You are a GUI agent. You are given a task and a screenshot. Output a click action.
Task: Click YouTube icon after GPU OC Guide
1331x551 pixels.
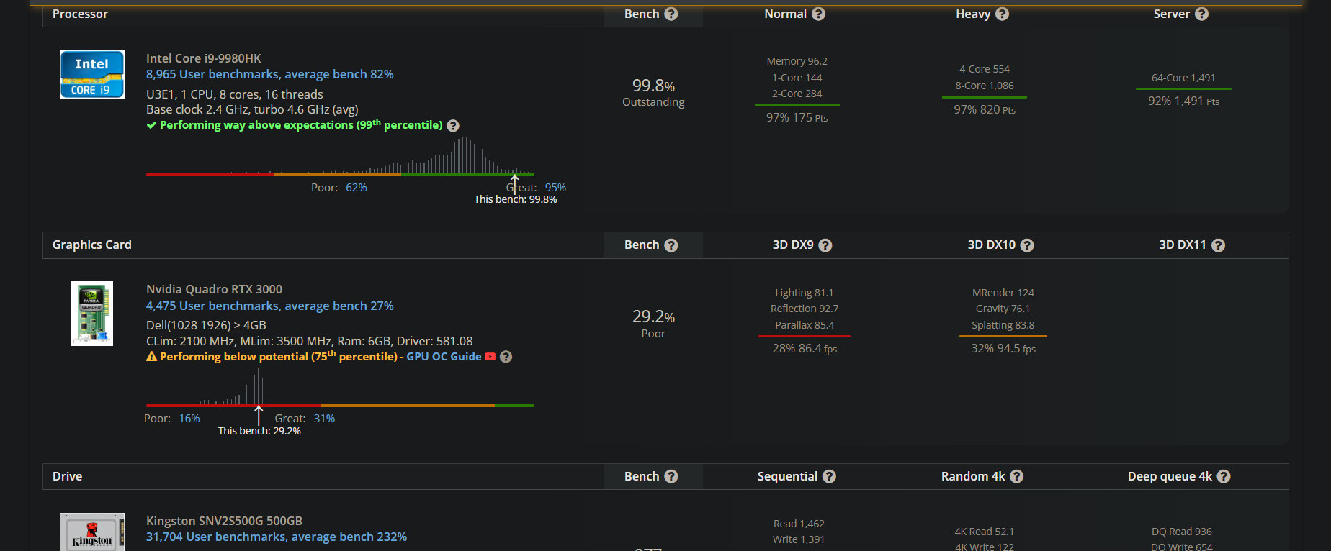click(x=490, y=357)
